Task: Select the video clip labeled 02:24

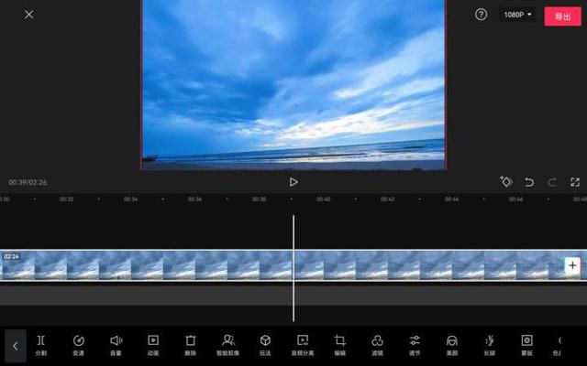Action: point(293,265)
